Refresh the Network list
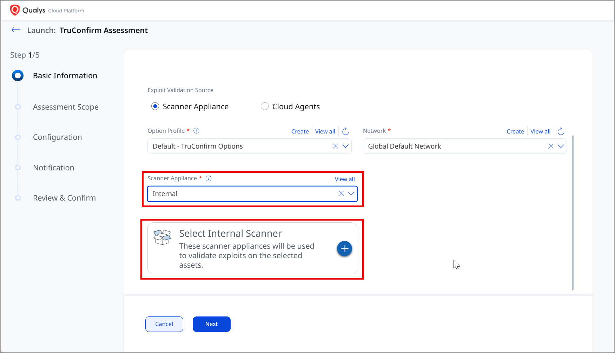Screen dimensions: 615x353 (561, 131)
